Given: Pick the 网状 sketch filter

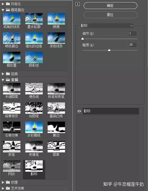Looking at the screenshot, I should pos(12,166).
